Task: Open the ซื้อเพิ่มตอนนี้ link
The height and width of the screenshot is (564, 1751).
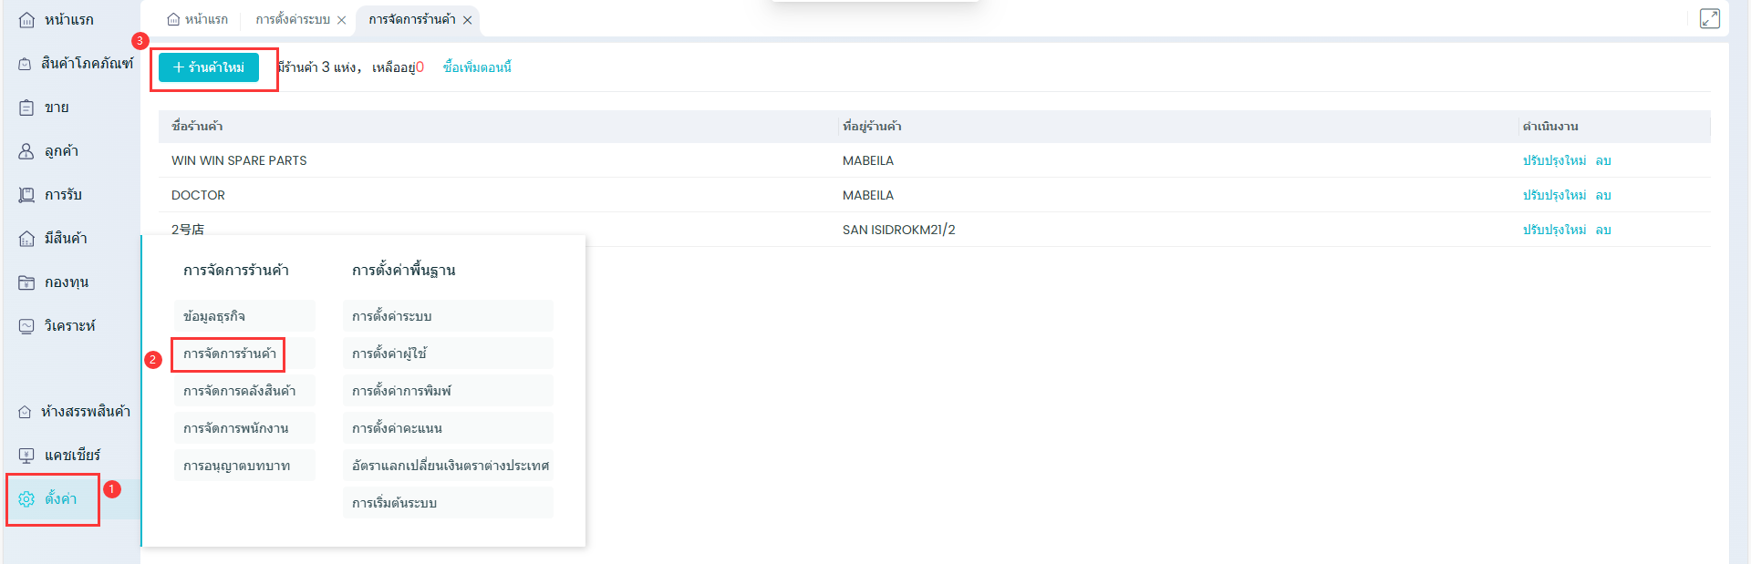Action: coord(477,67)
